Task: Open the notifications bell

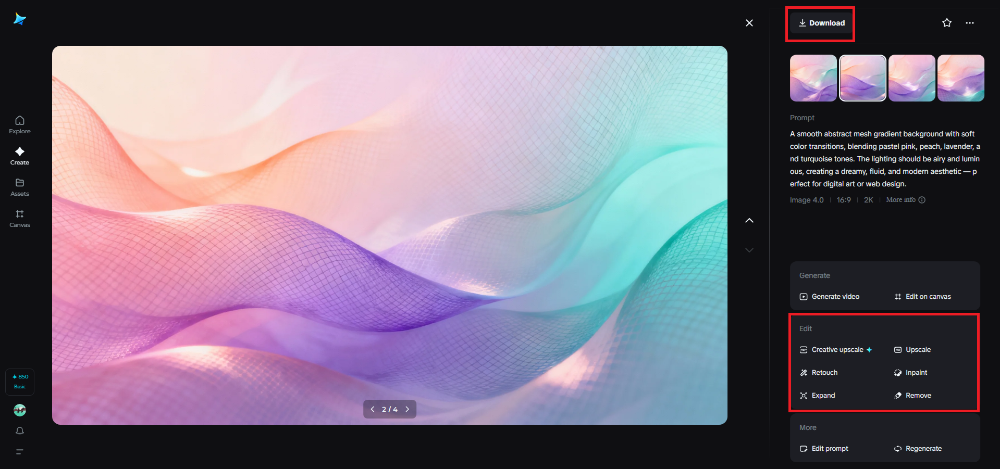Action: pos(19,431)
